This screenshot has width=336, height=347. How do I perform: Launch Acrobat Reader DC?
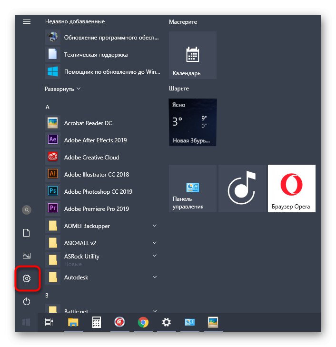pyautogui.click(x=103, y=123)
